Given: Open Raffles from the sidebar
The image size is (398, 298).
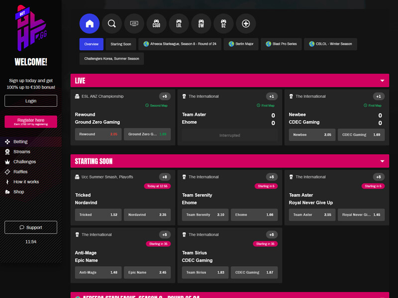Looking at the screenshot, I should (x=16, y=171).
